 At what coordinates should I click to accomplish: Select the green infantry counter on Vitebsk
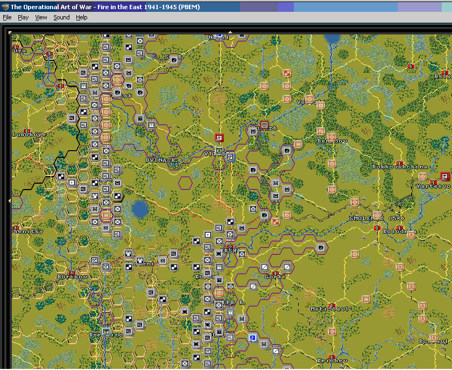[x=219, y=150]
